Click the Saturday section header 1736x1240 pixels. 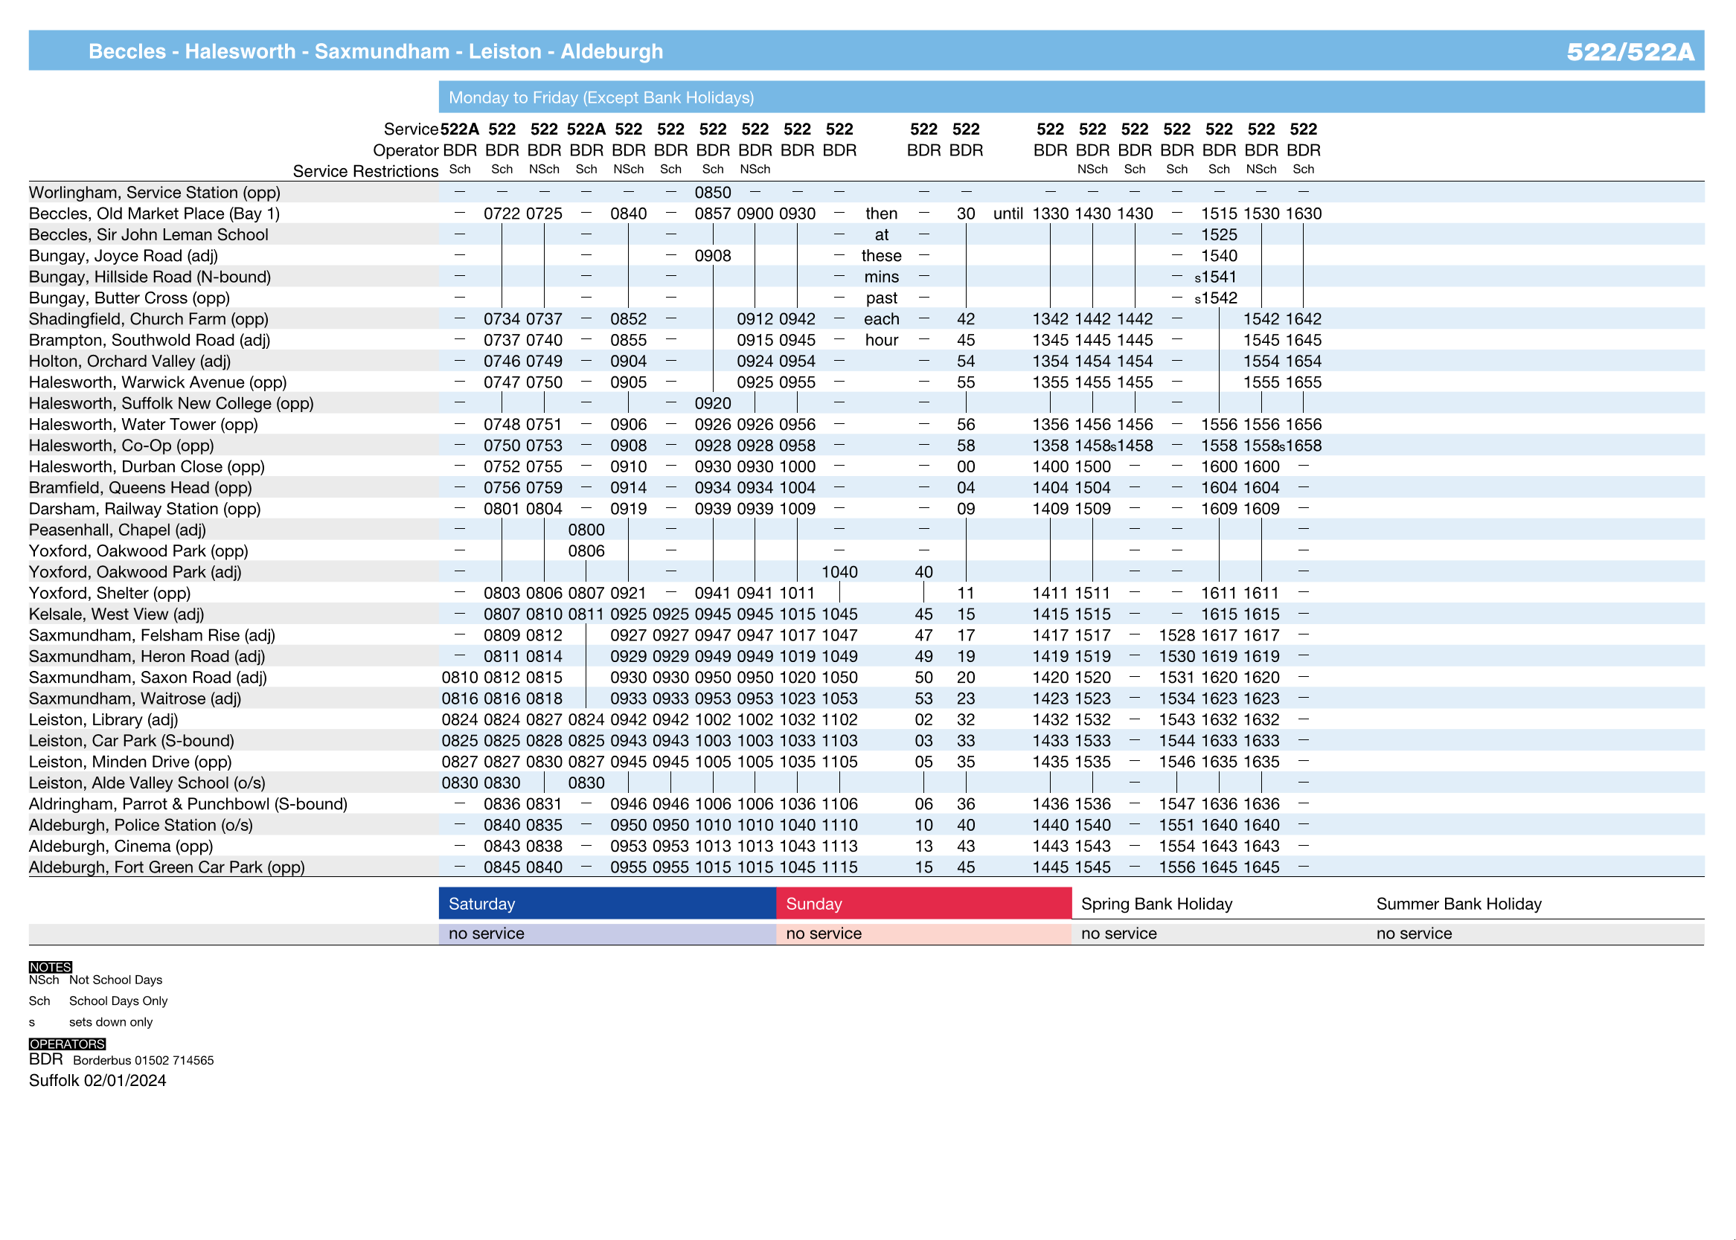[x=607, y=903]
